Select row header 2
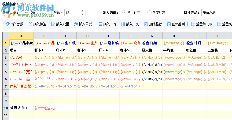Image resolution: width=232 pixels, height=120 pixels. pos(6,50)
